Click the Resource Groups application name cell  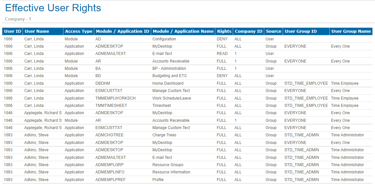[168, 165]
